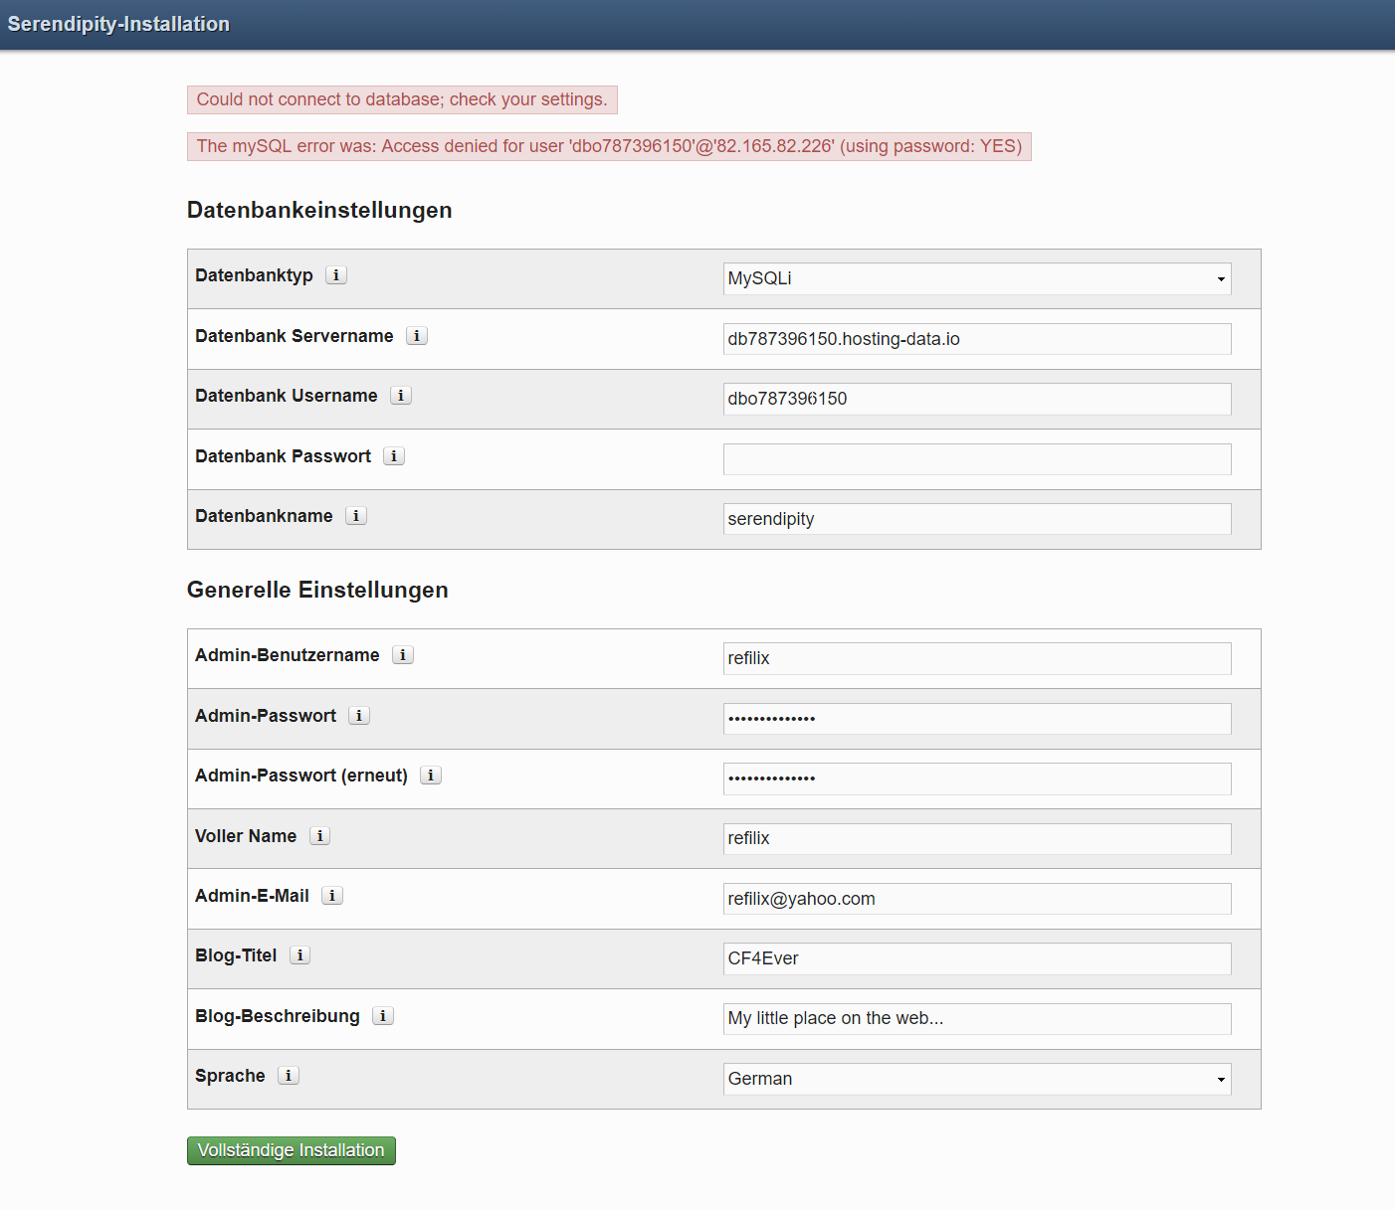This screenshot has width=1395, height=1210.
Task: Show info for Blog-Beschreibung
Action: point(383,1016)
